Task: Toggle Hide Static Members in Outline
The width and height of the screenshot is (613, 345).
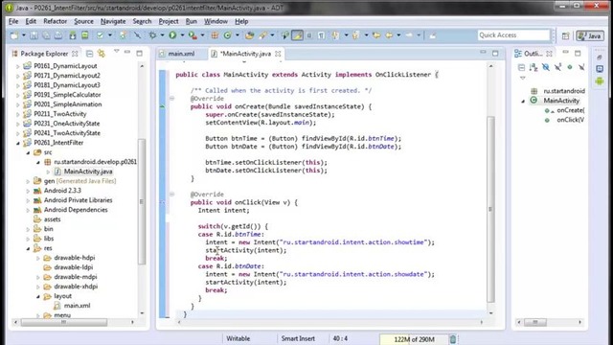Action: 557,68
